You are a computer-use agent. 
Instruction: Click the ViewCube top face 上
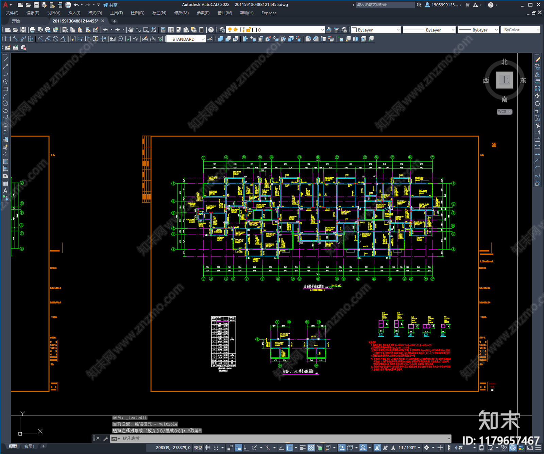tap(505, 80)
